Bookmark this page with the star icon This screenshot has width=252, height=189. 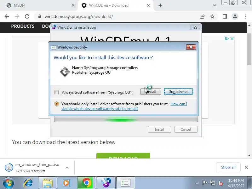point(212,16)
